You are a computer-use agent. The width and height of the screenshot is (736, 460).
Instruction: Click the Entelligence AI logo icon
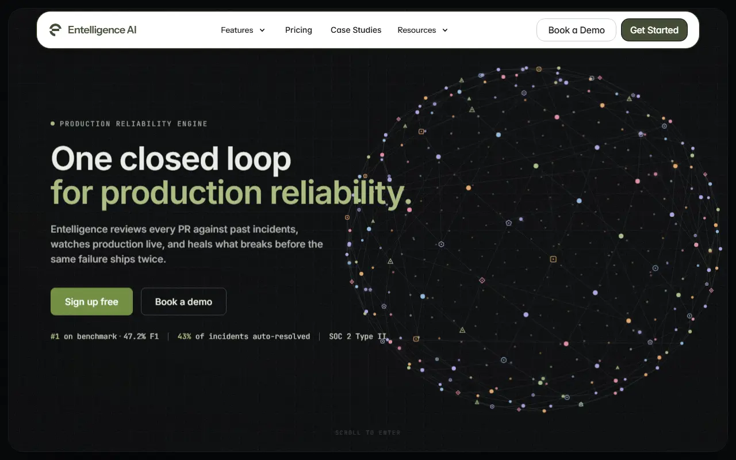[55, 30]
